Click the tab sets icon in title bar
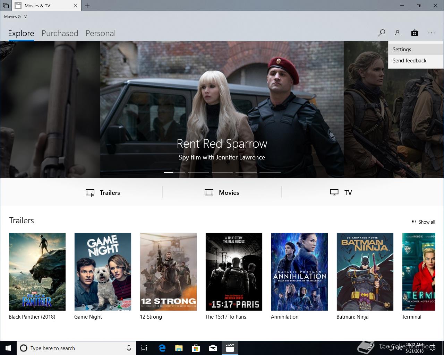The width and height of the screenshot is (444, 355). point(6,6)
